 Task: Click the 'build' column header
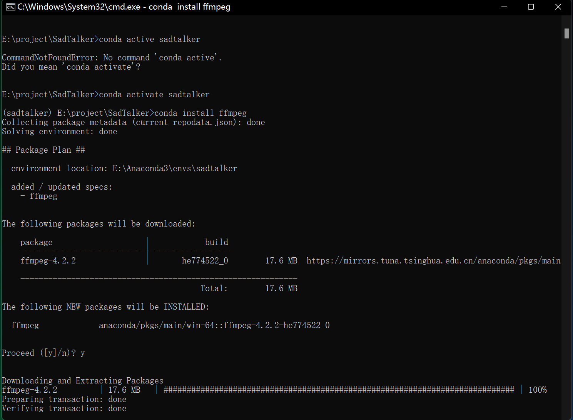(x=216, y=242)
